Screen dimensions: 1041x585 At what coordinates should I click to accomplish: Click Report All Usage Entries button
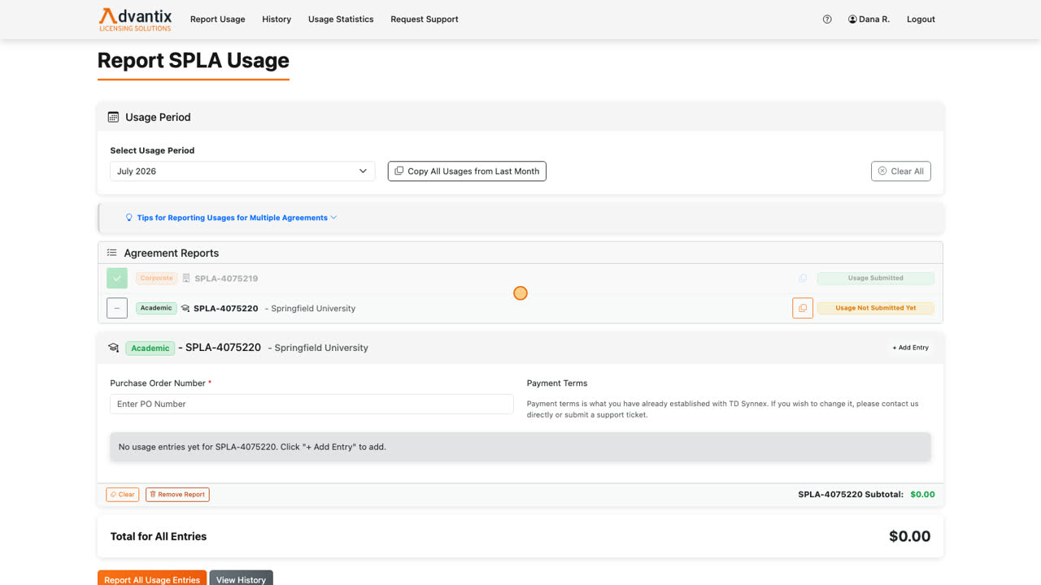[152, 579]
